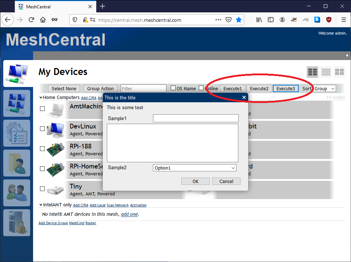
Task: Open the My Users sidebar icon
Action: [16, 193]
